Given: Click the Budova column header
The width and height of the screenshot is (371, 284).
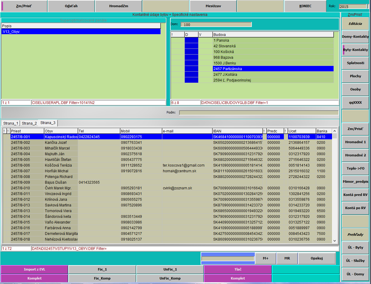Looking at the screenshot, I should [273, 34].
